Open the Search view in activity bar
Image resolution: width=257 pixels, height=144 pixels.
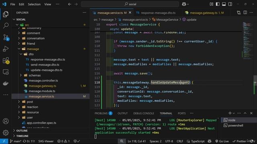click(6, 26)
